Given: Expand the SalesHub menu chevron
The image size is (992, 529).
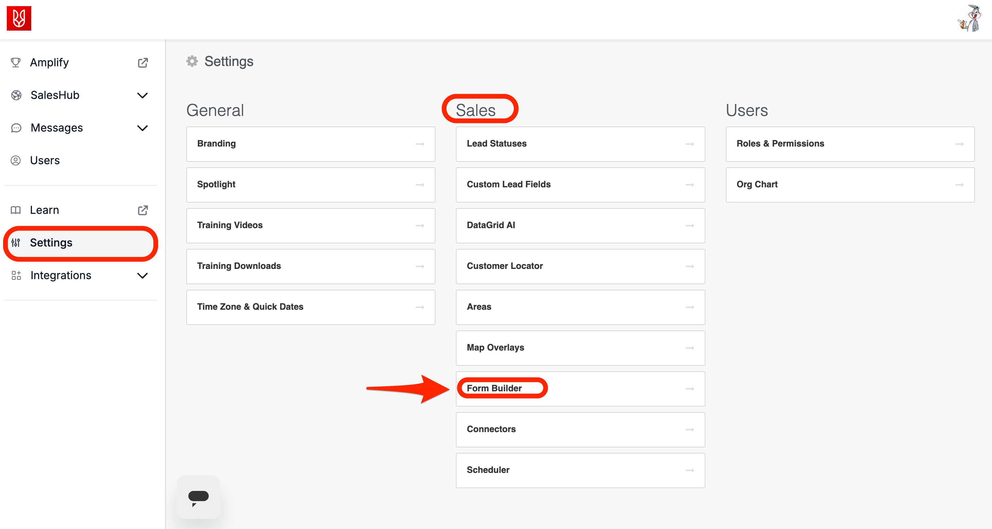Looking at the screenshot, I should coord(142,95).
